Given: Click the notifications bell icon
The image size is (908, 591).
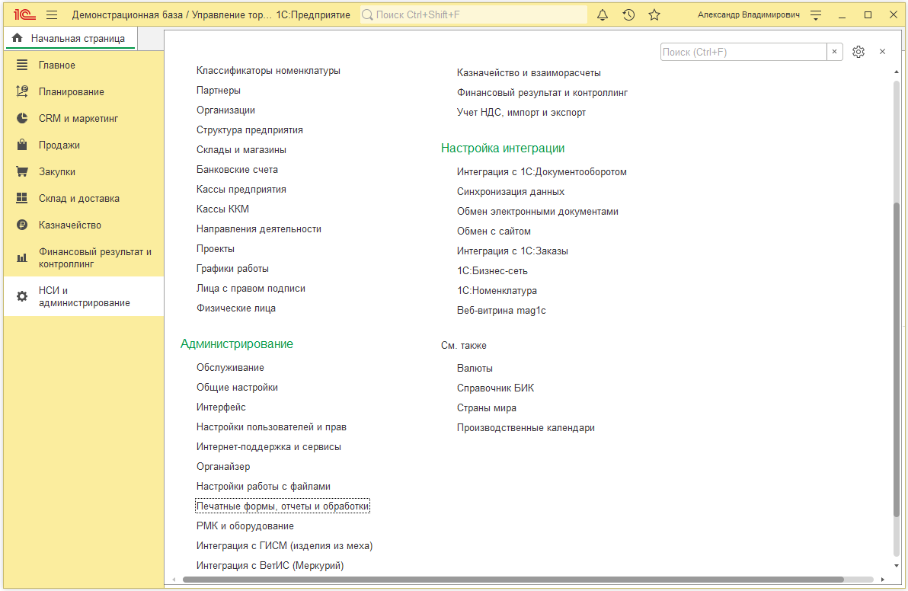Looking at the screenshot, I should pyautogui.click(x=603, y=15).
